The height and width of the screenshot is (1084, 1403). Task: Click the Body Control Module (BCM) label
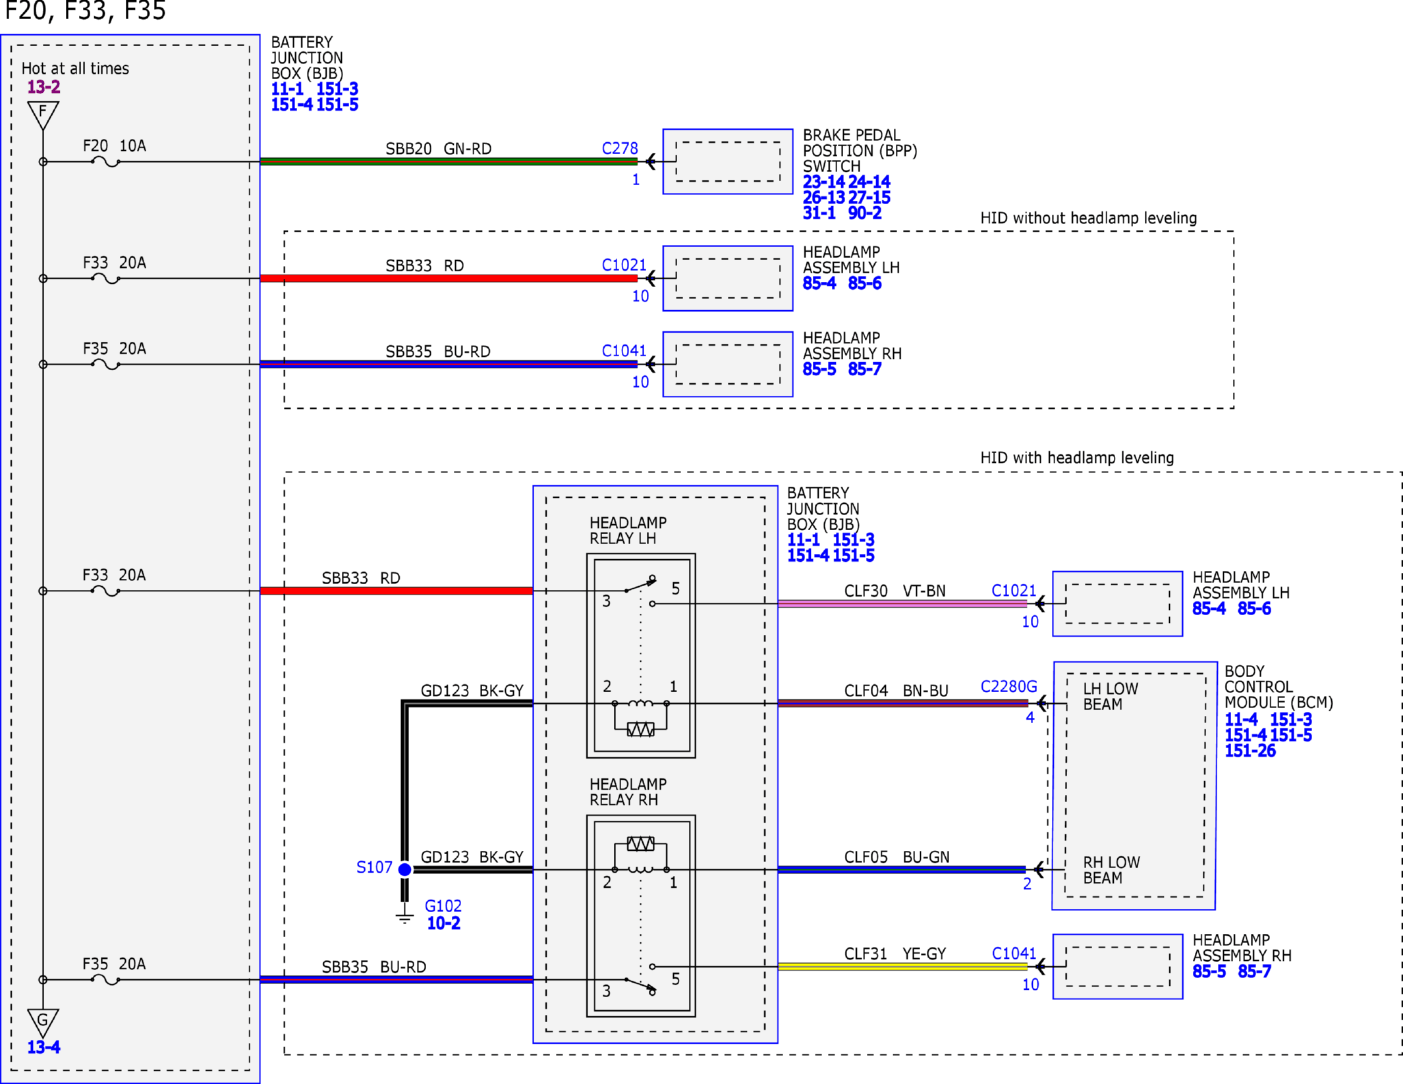[1279, 687]
